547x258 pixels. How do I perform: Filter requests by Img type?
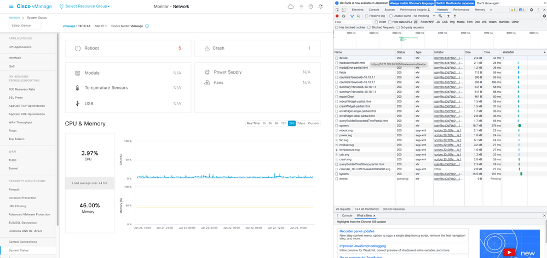(x=452, y=22)
